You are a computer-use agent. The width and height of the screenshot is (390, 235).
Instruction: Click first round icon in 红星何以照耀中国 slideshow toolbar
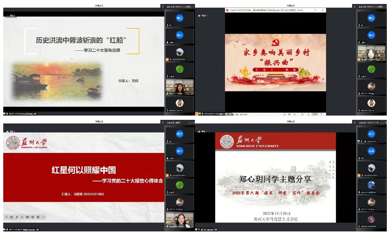tap(6, 217)
